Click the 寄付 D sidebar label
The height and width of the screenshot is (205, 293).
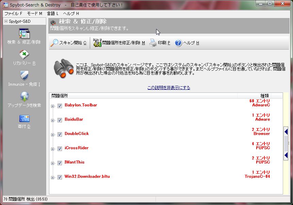click(x=24, y=126)
